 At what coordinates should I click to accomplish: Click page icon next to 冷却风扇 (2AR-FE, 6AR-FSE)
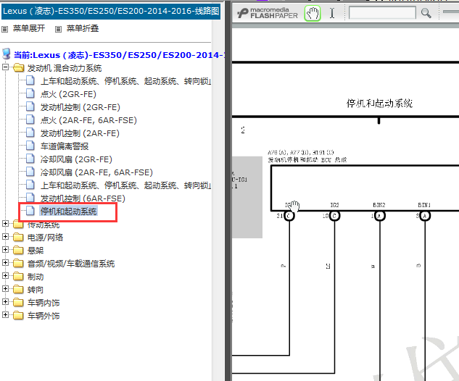tap(30, 172)
